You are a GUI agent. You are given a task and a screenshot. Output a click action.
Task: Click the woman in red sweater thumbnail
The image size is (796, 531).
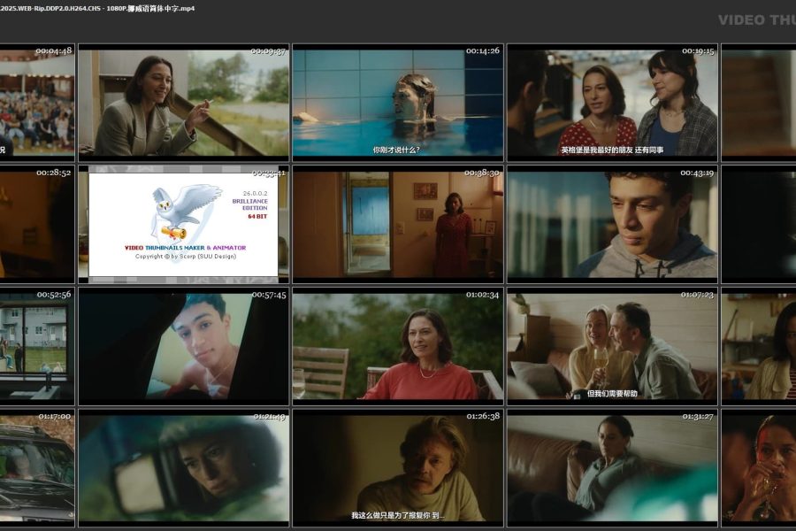[398, 346]
